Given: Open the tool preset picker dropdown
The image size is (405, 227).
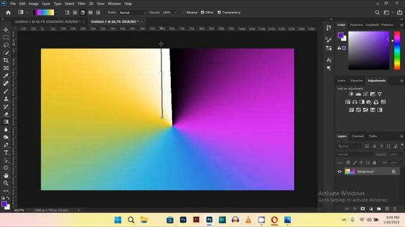Looking at the screenshot, I should [27, 13].
